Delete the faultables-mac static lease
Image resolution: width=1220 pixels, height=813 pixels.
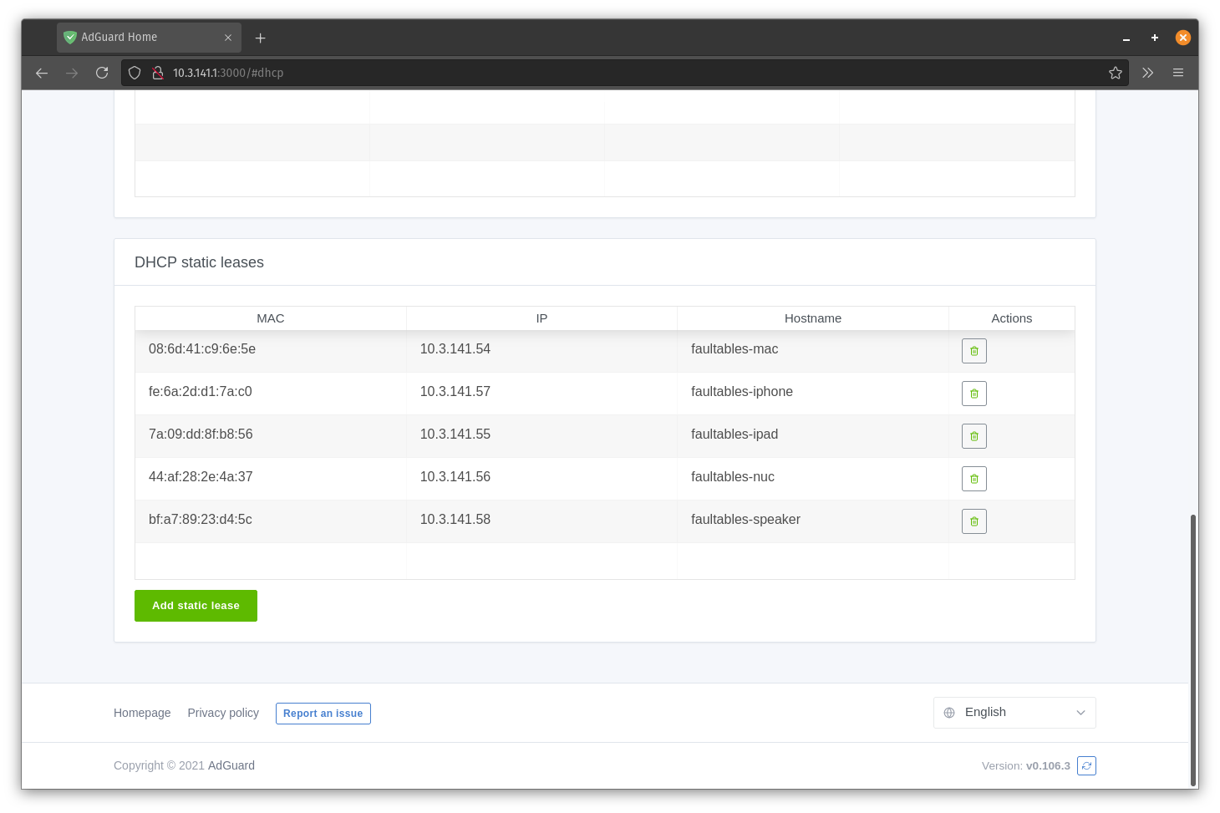973,351
